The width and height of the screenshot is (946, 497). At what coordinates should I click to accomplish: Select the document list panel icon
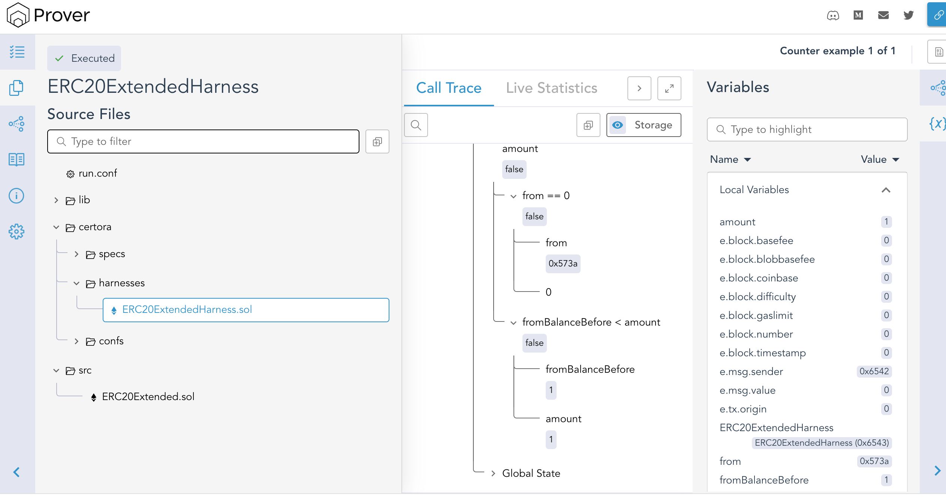pos(18,88)
